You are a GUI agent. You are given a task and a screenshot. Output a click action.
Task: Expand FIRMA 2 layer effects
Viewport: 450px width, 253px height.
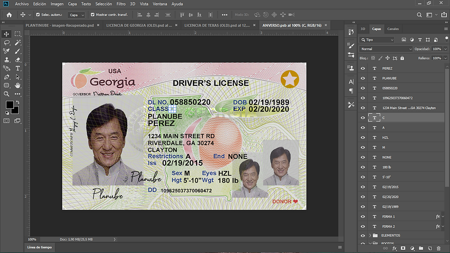click(x=443, y=226)
